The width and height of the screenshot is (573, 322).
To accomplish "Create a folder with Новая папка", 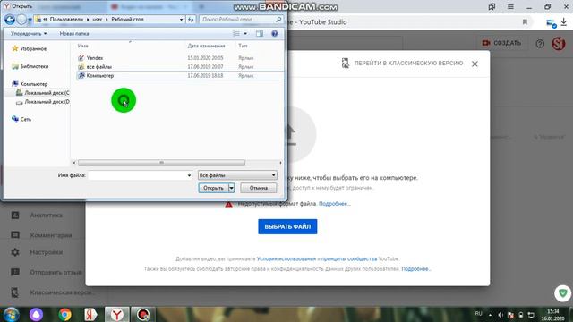I will (74, 34).
